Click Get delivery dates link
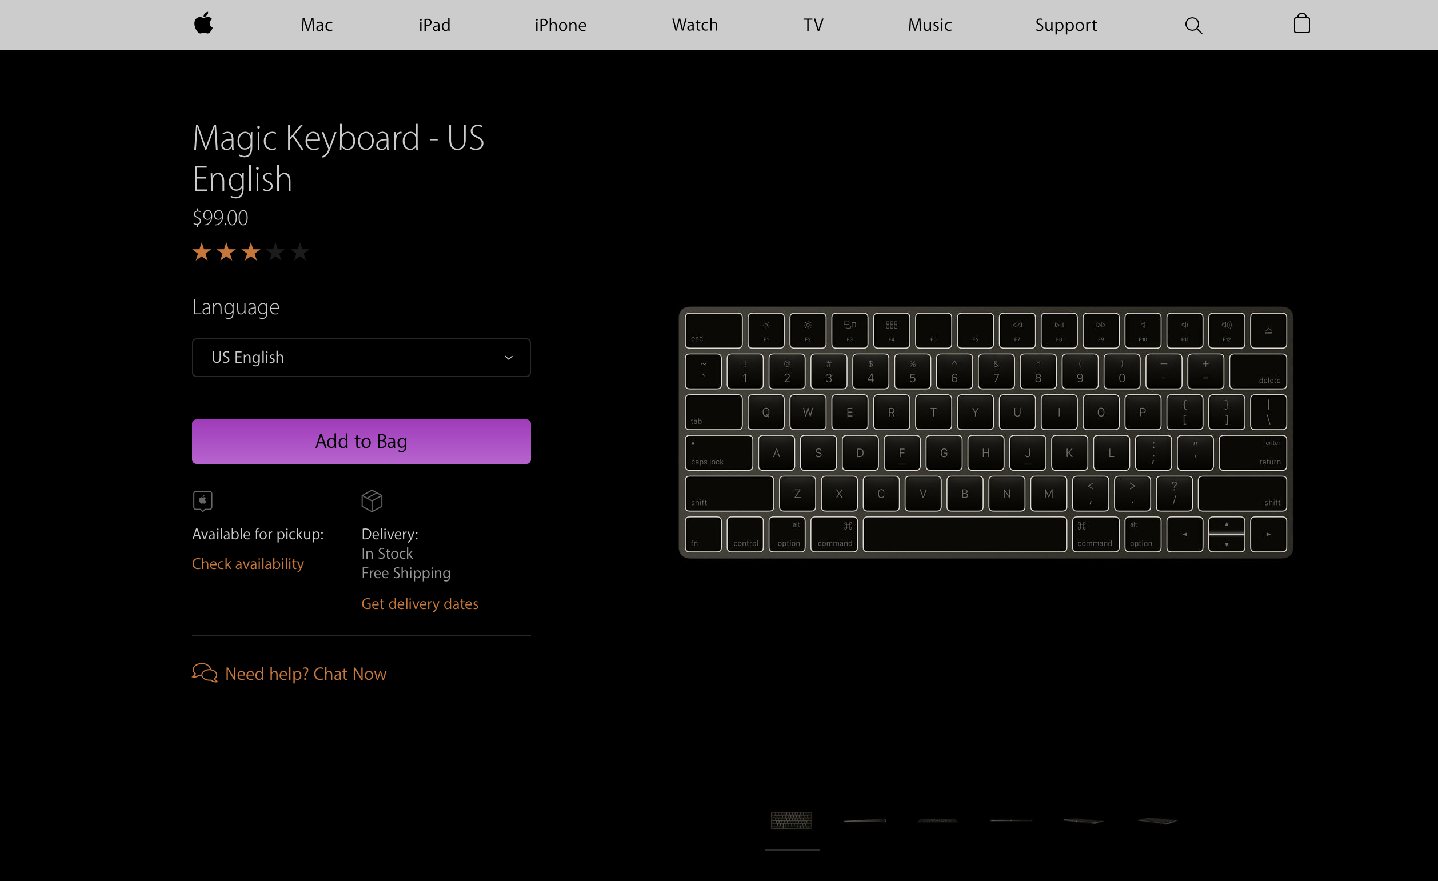Image resolution: width=1438 pixels, height=881 pixels. coord(420,603)
